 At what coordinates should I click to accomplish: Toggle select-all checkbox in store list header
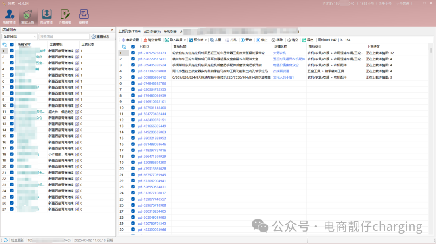tap(12, 44)
